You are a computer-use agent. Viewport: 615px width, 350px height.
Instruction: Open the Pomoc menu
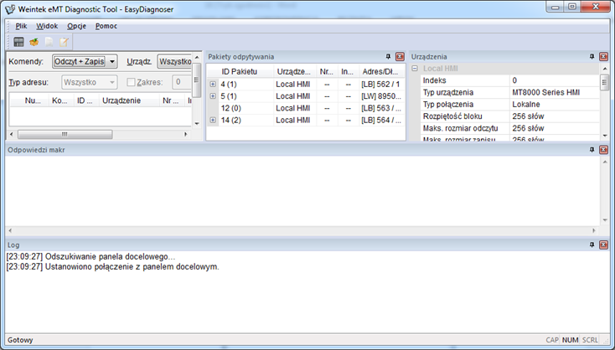[106, 26]
